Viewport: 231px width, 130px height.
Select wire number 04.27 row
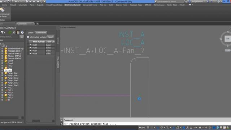(42, 51)
